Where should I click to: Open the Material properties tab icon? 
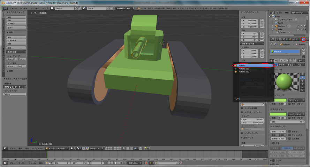tap(303, 39)
